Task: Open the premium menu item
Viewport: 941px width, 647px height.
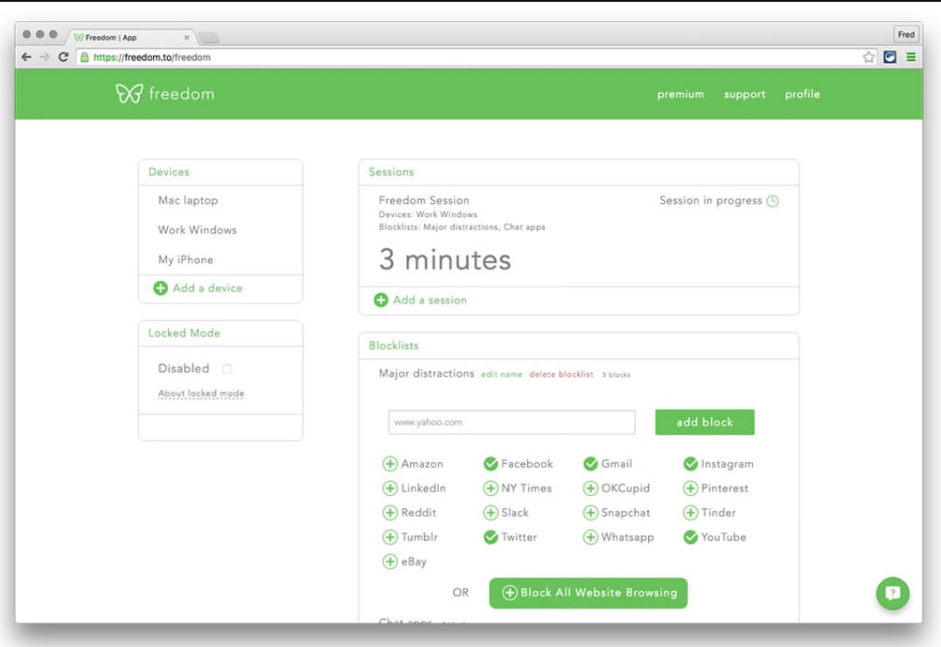Action: (680, 94)
